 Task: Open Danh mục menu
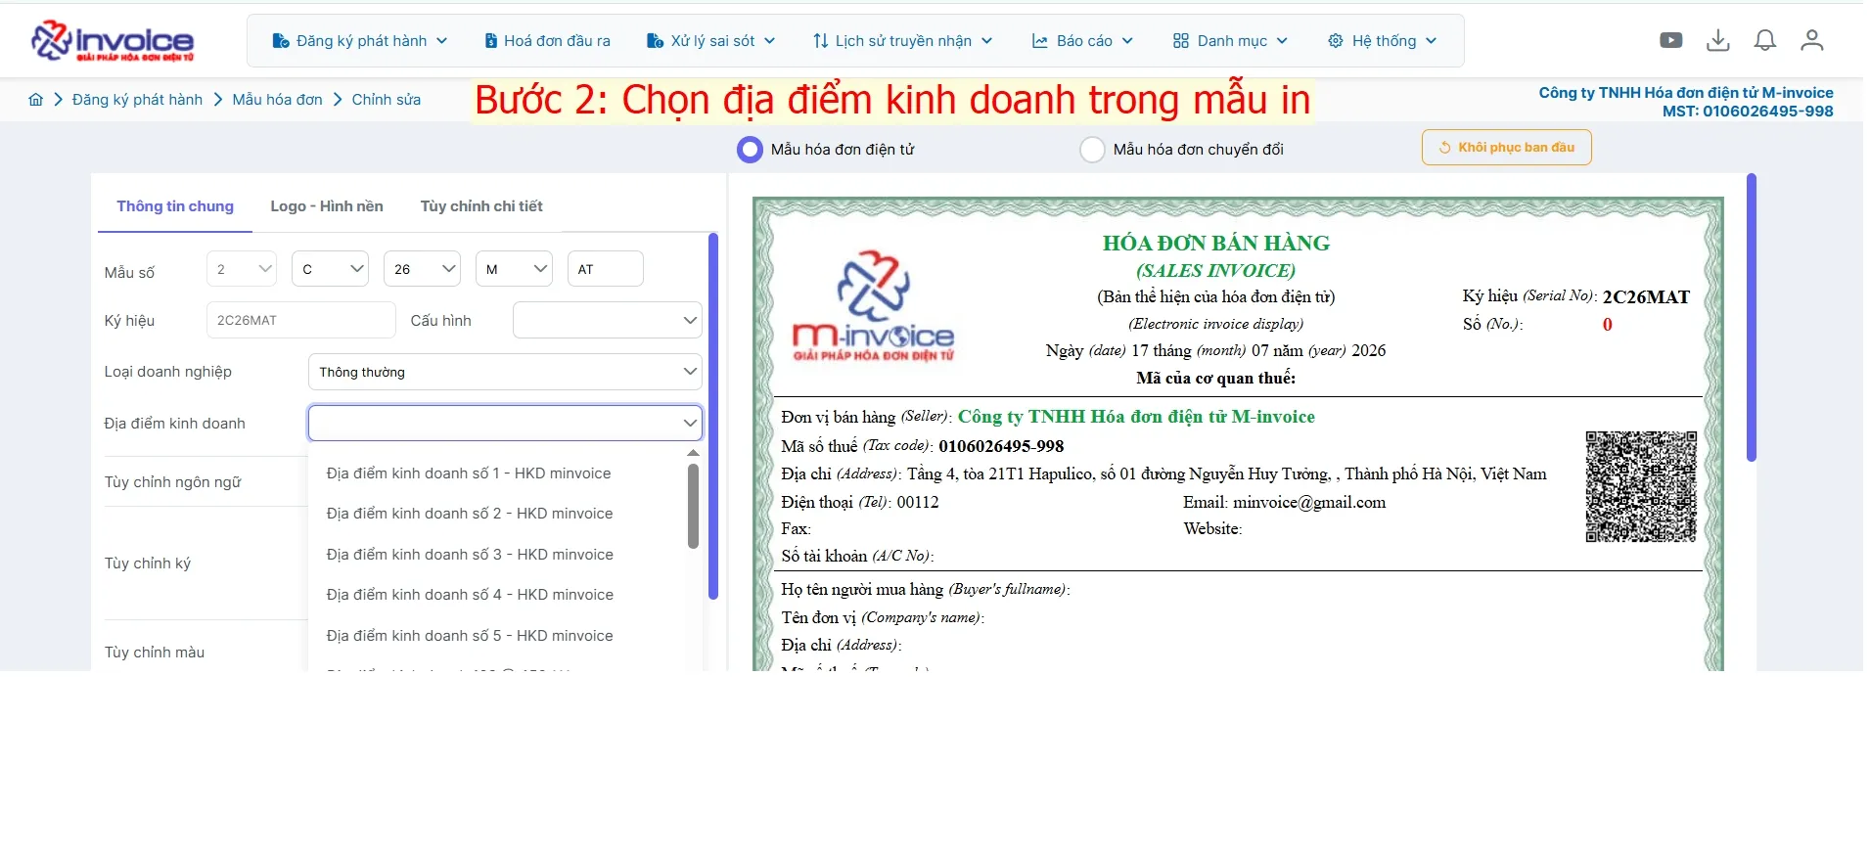pyautogui.click(x=1230, y=41)
